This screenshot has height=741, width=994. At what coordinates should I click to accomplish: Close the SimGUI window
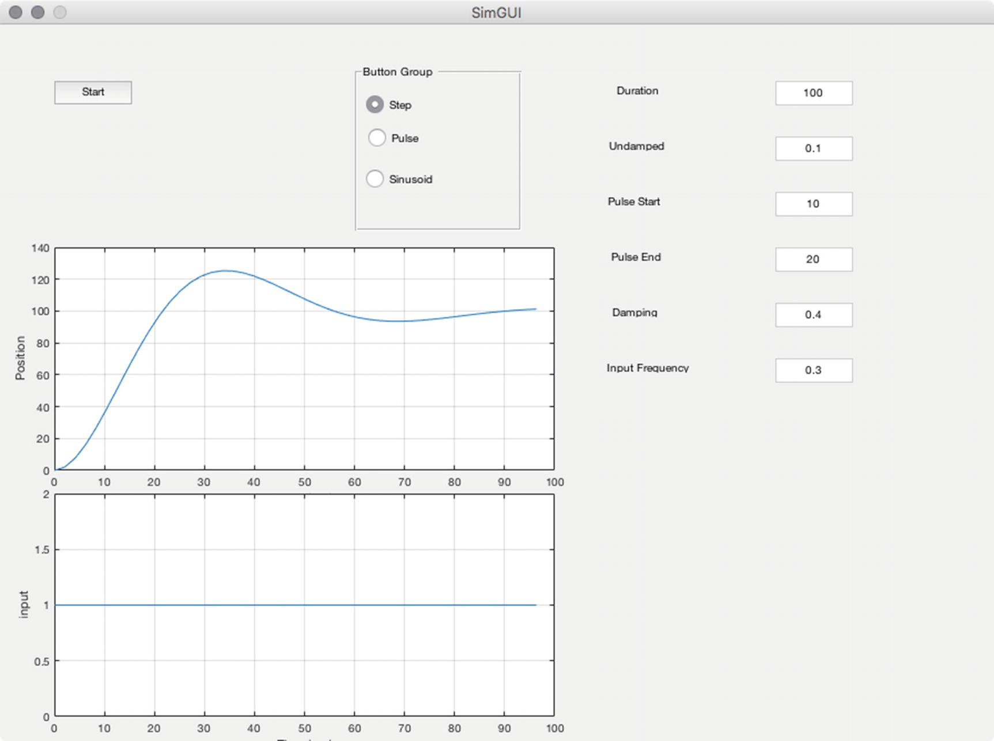(x=16, y=12)
